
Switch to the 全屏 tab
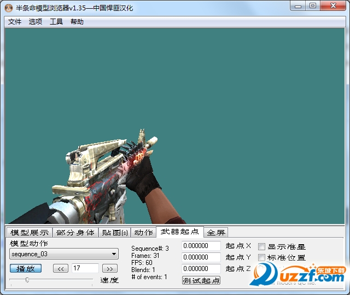[x=216, y=233]
